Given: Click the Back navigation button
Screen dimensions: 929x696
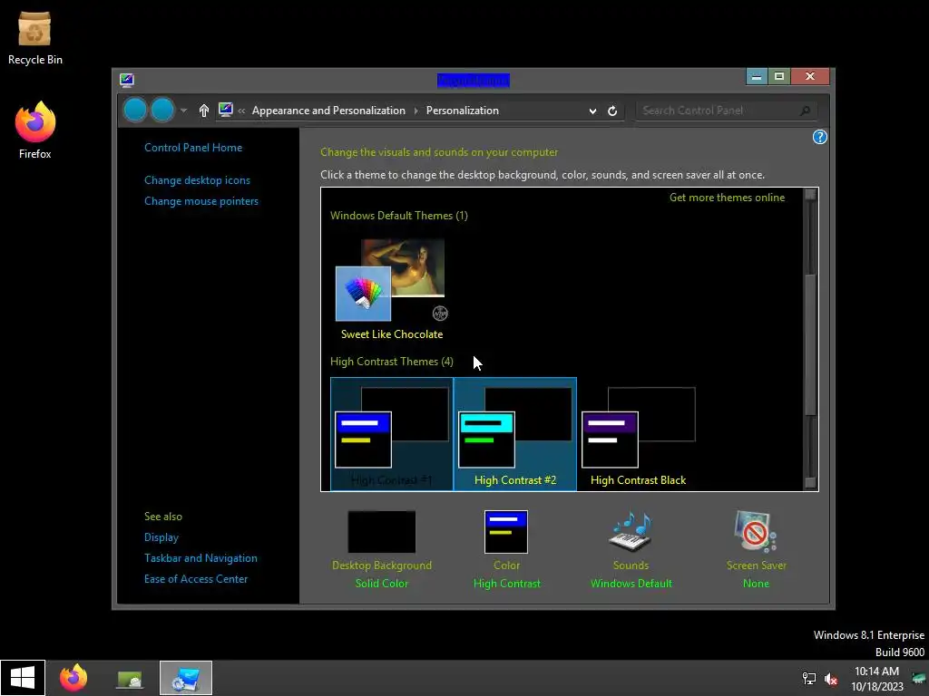Looking at the screenshot, I should [135, 110].
